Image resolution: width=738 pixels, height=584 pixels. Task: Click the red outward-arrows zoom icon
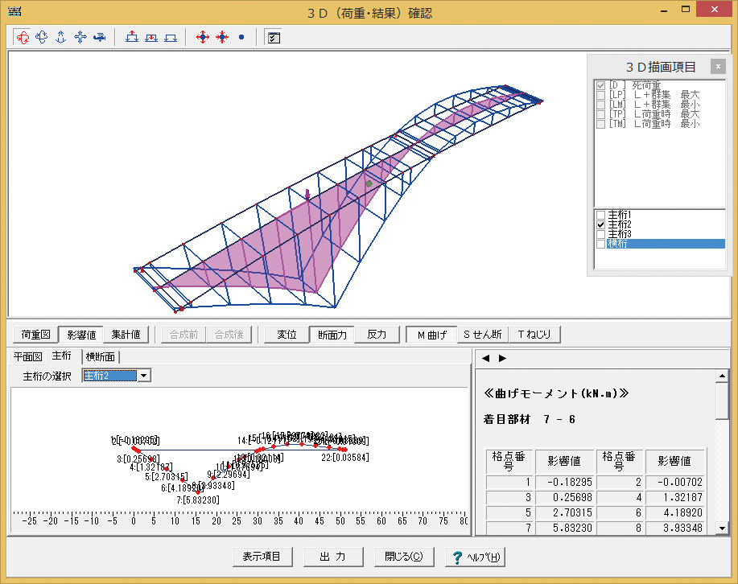click(203, 37)
